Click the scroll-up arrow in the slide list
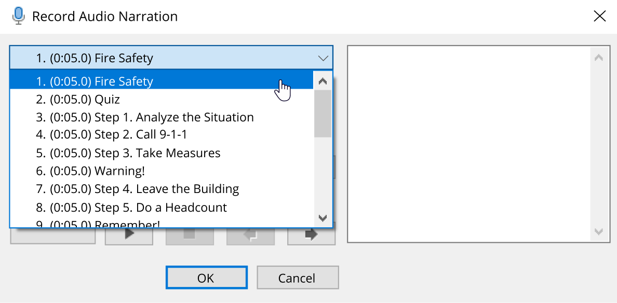This screenshot has height=303, width=617. coord(323,80)
